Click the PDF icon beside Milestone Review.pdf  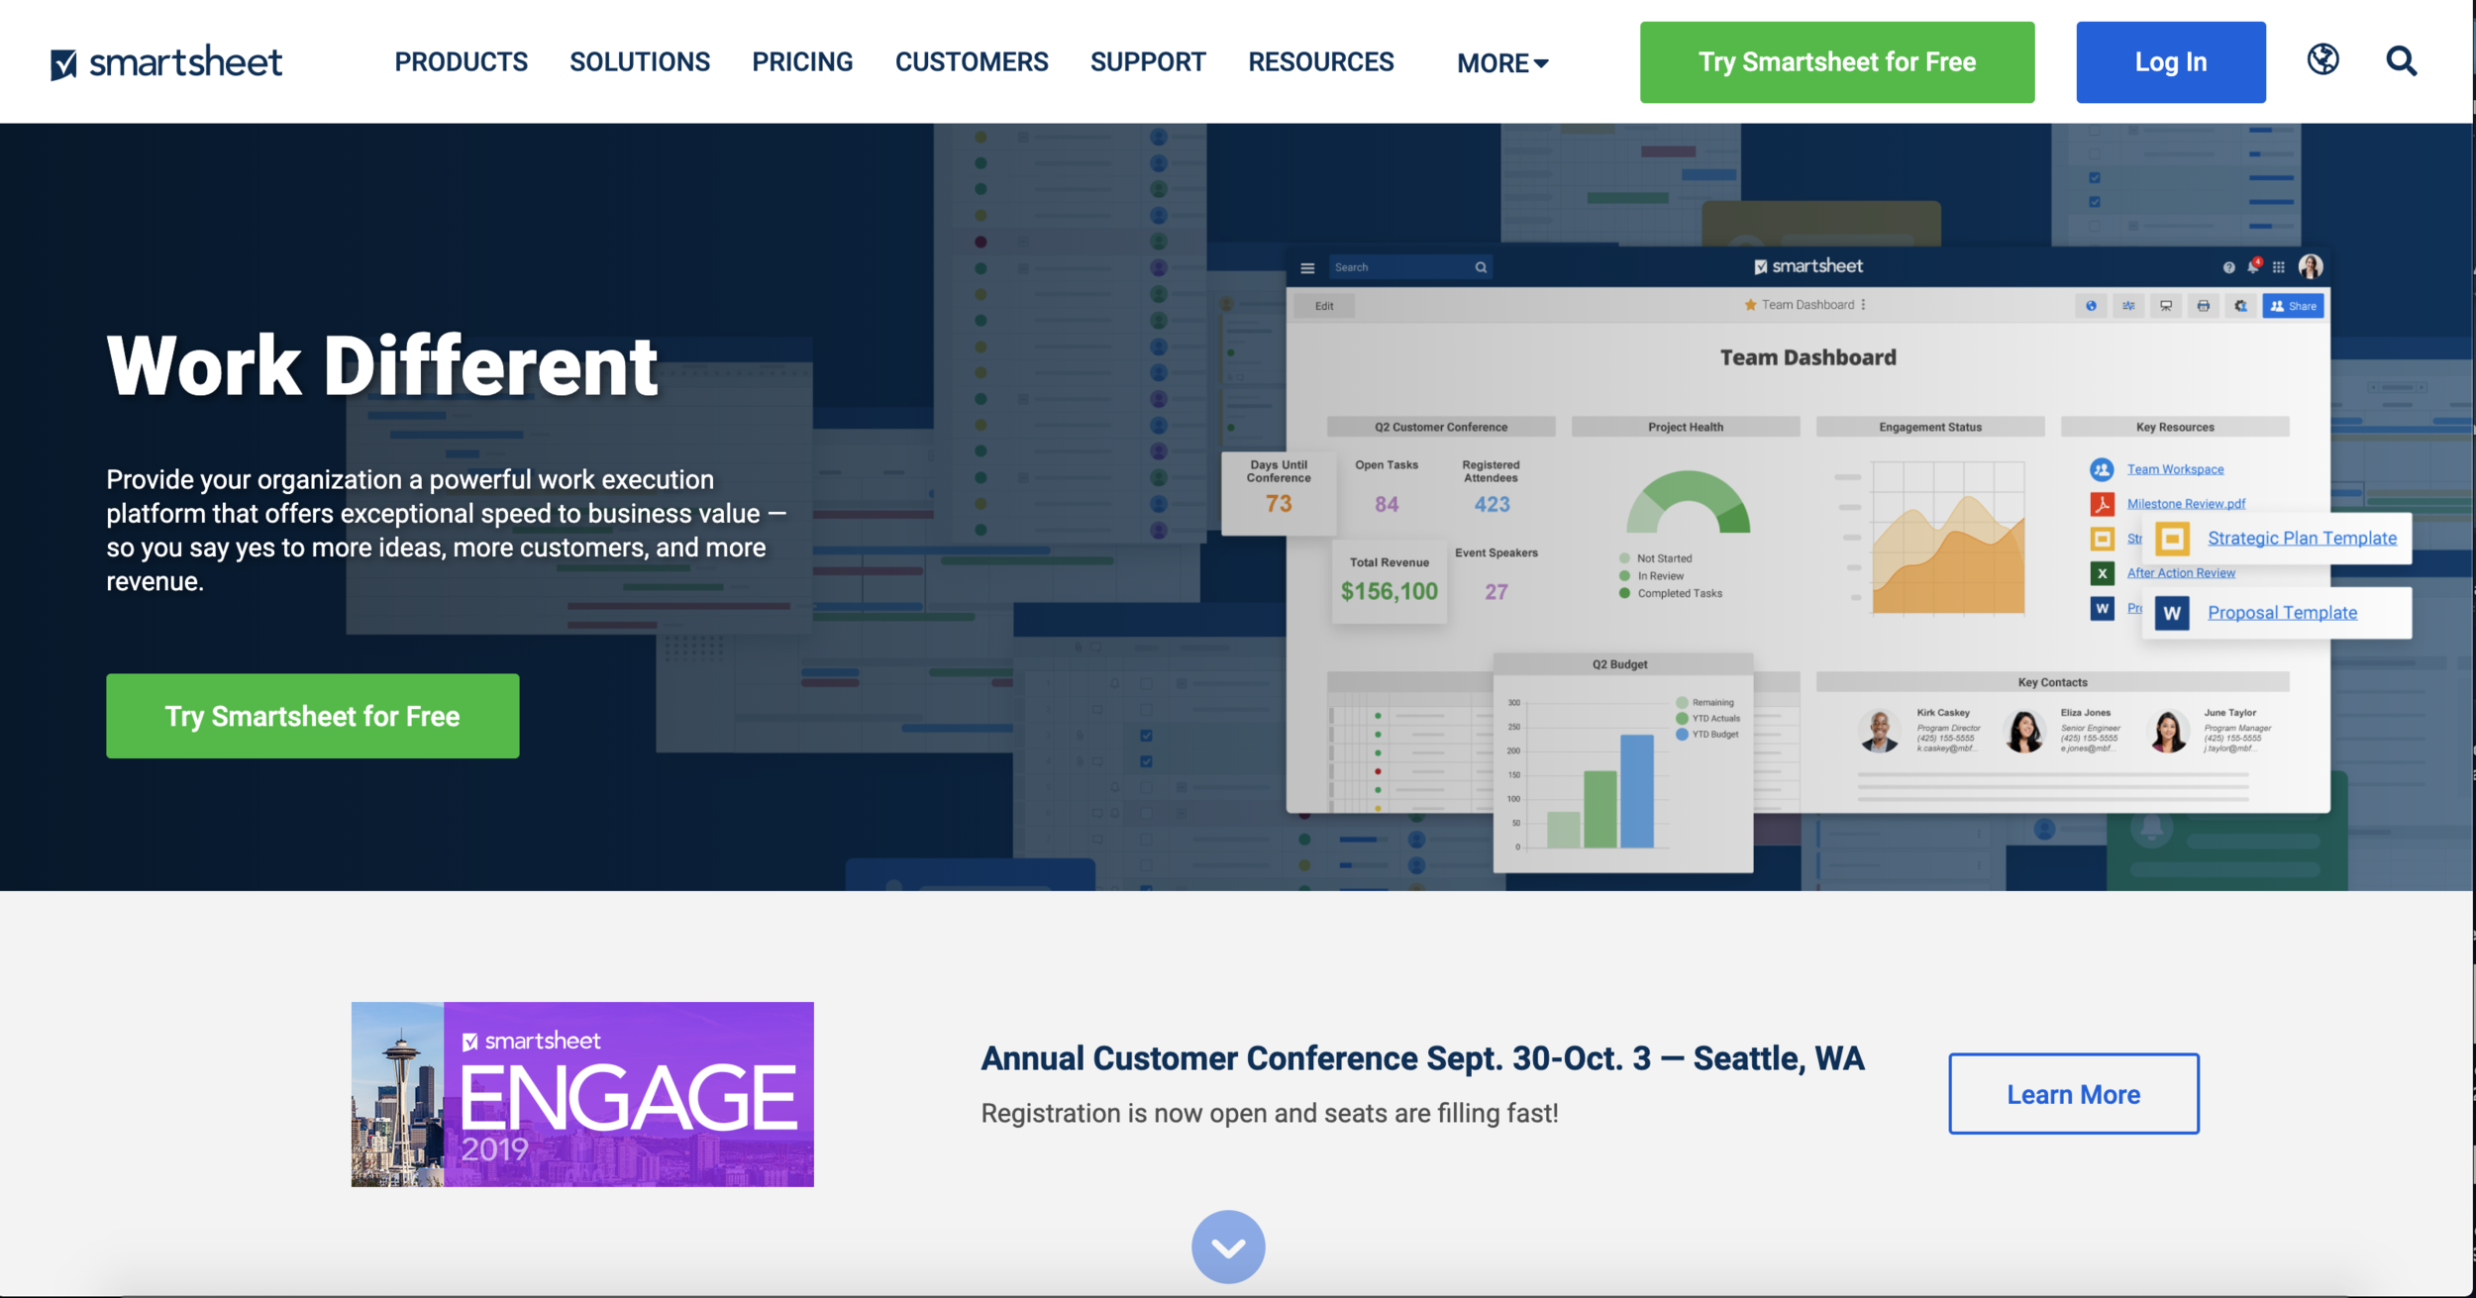pyautogui.click(x=2102, y=504)
